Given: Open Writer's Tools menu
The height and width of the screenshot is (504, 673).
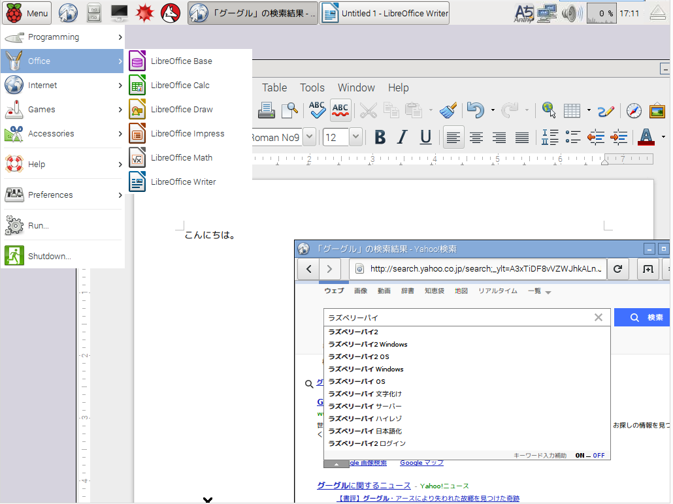Looking at the screenshot, I should [312, 87].
